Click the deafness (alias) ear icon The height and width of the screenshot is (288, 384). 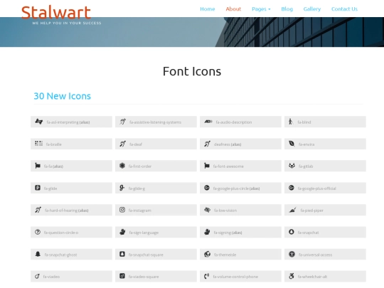click(207, 144)
